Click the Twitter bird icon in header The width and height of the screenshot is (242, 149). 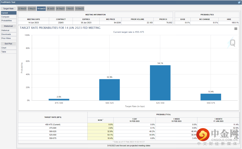[239, 2]
